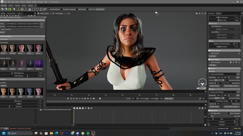The width and height of the screenshot is (243, 136).
Task: Enable Local Reflections
Action: pyautogui.click(x=210, y=26)
